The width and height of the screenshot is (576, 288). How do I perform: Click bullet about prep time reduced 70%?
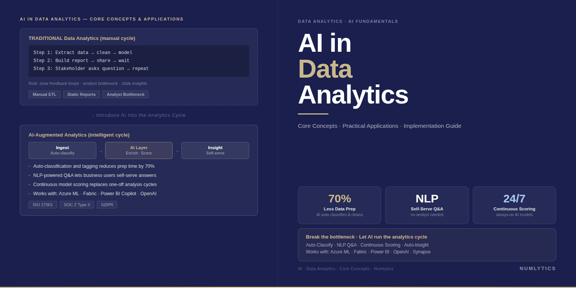[94, 166]
